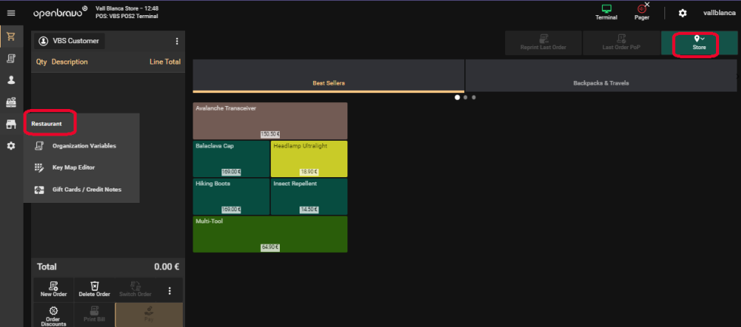The image size is (741, 327).
Task: Click the Terminal status icon
Action: (606, 11)
